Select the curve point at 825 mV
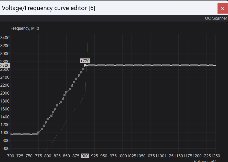The image size is (228, 162). click(x=57, y=105)
